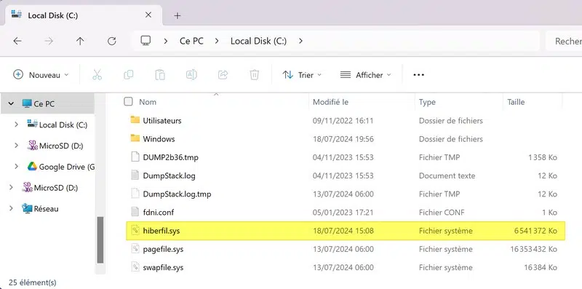582x289 pixels.
Task: Select the hiberfil.sys file name
Action: pos(162,231)
